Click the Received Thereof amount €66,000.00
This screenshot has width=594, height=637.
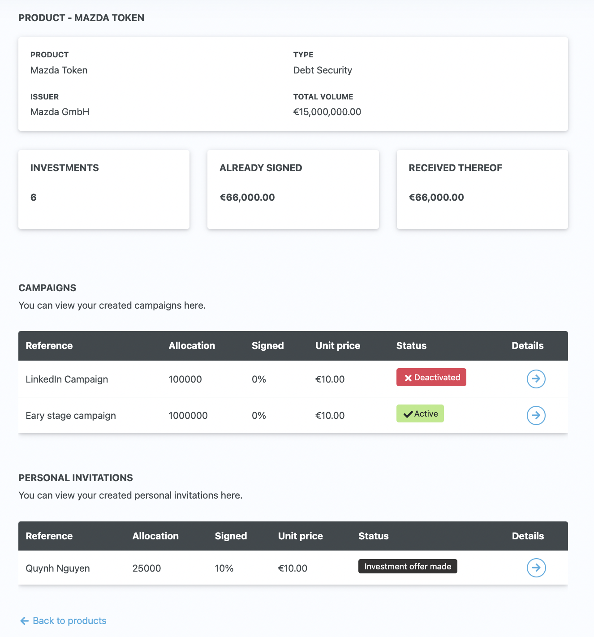tap(436, 197)
